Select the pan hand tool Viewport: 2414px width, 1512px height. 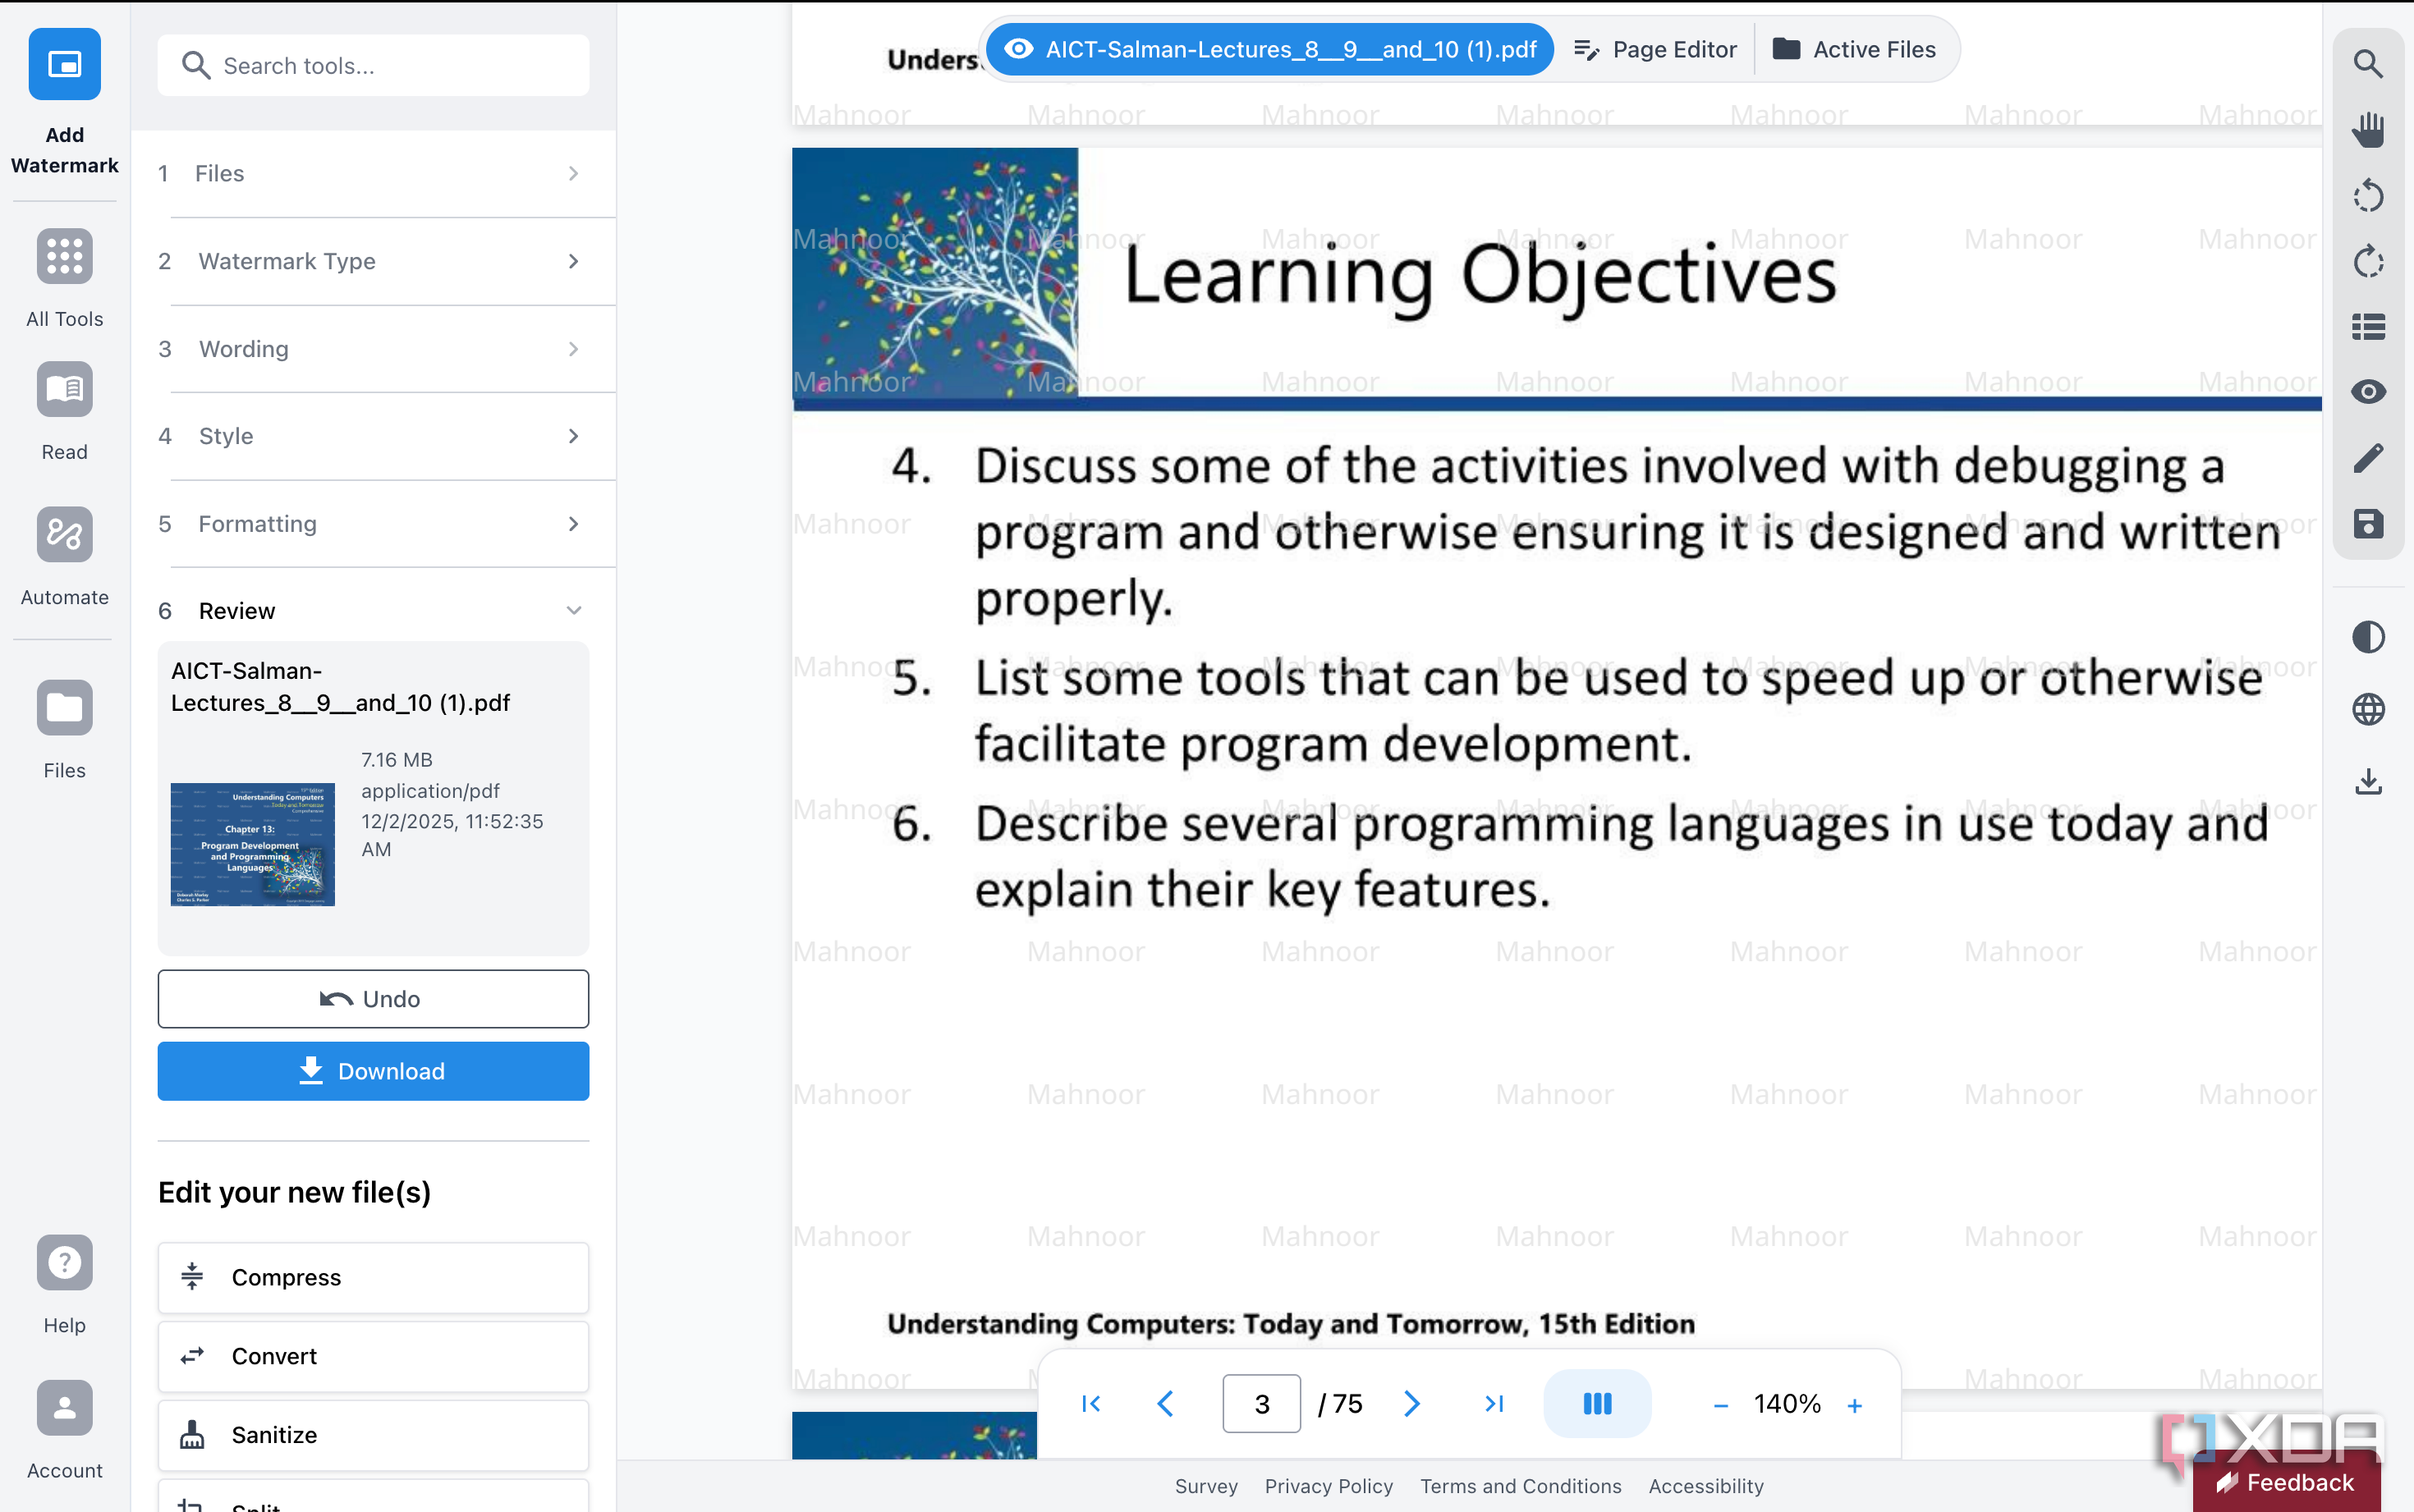pos(2367,130)
